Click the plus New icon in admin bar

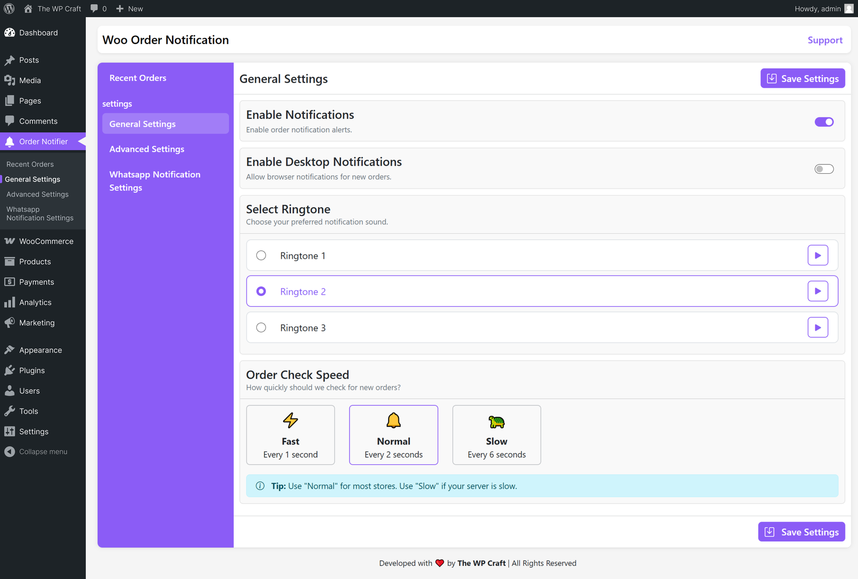click(x=120, y=9)
